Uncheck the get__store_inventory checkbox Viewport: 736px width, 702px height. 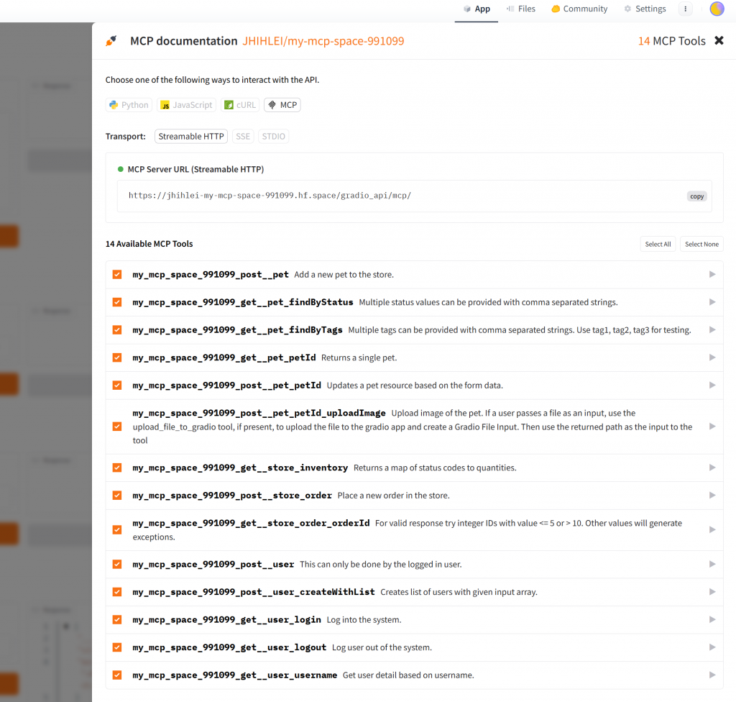coord(117,468)
